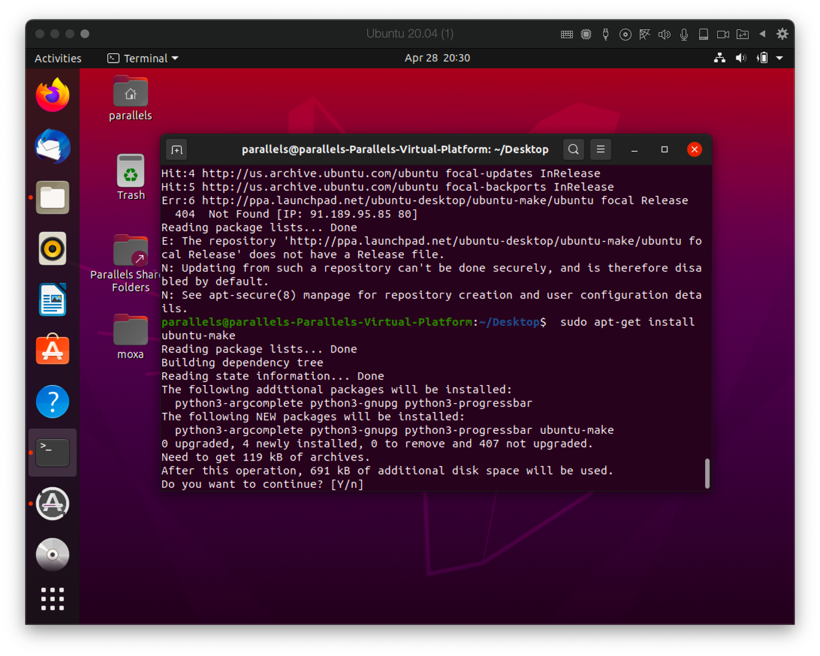Expand the Terminal menu dropdown arrow

pyautogui.click(x=175, y=58)
